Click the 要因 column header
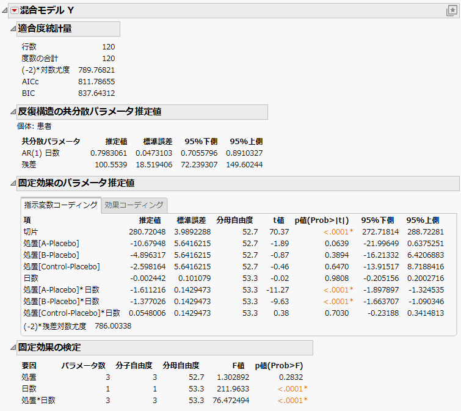The height and width of the screenshot is (411, 461). click(x=29, y=365)
